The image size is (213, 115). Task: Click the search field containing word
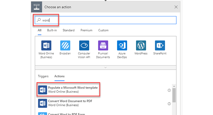click(106, 20)
